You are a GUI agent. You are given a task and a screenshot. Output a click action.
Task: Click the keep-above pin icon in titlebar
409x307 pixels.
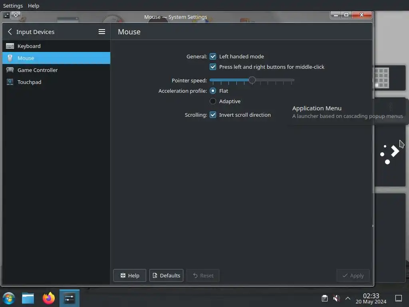(x=16, y=15)
